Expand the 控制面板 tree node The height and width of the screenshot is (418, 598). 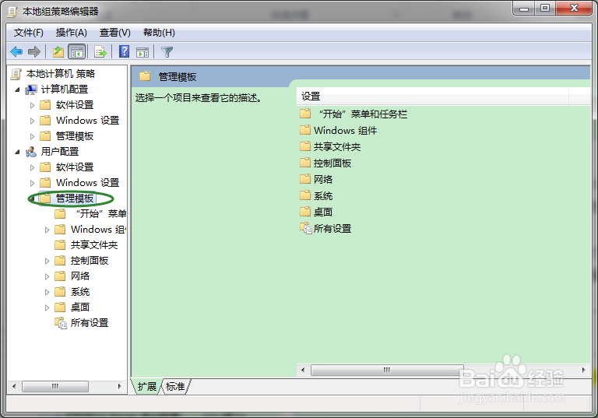pos(47,262)
